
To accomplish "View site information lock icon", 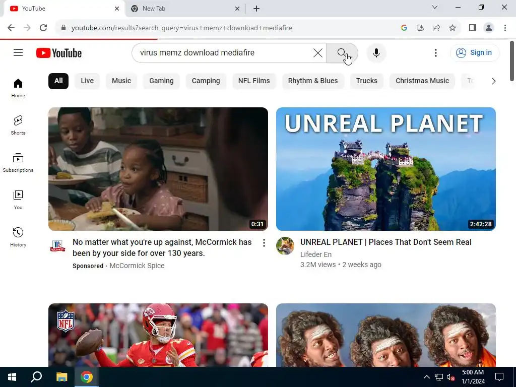I will tap(63, 28).
